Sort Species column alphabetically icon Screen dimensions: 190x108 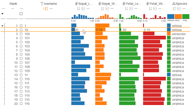(174, 9)
